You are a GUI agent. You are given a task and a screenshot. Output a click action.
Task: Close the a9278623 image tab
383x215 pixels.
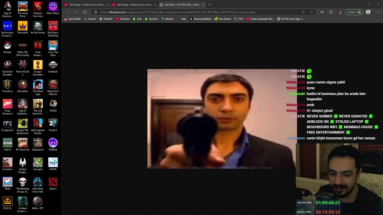(x=203, y=5)
